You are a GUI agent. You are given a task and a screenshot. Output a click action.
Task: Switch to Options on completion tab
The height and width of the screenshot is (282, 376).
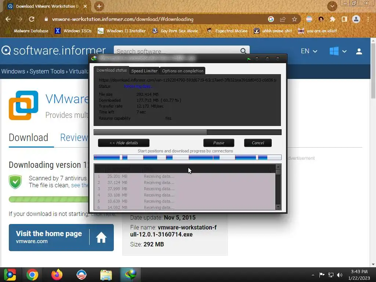pos(182,71)
